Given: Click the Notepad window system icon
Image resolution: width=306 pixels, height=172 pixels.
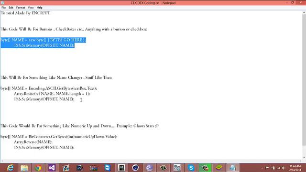Looking at the screenshot, I should click(x=2, y=3).
